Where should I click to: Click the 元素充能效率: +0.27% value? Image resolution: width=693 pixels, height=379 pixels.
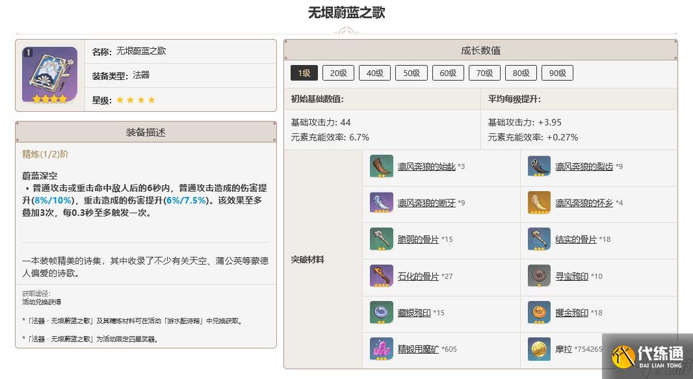coord(533,137)
